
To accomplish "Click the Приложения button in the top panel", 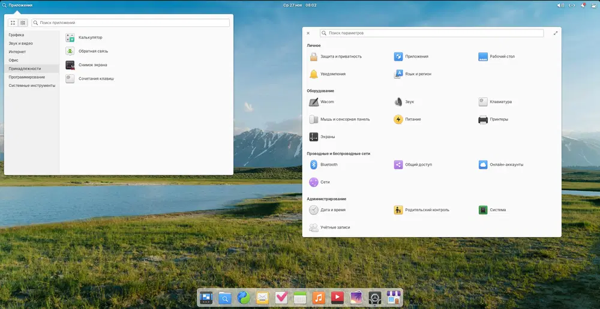I will (x=17, y=5).
